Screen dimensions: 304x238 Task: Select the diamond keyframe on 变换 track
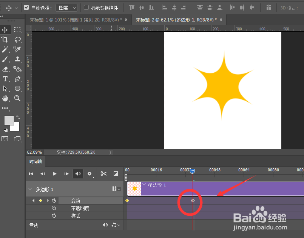tap(193, 201)
